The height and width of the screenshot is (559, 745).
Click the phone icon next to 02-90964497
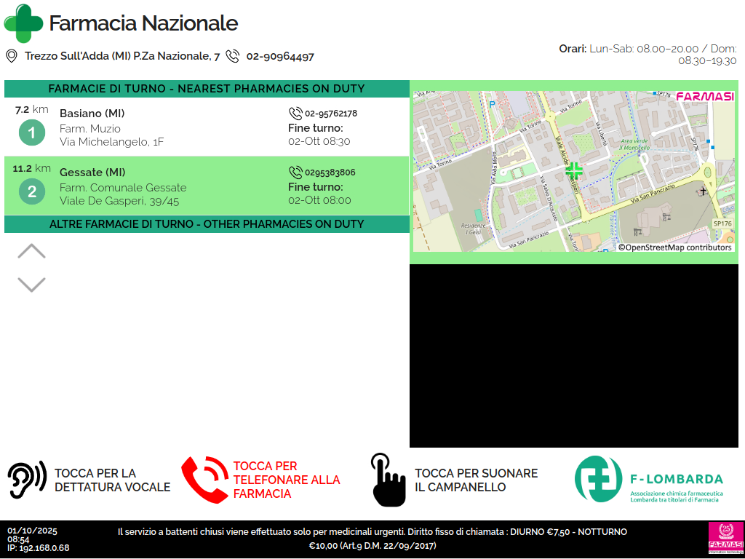click(x=233, y=56)
